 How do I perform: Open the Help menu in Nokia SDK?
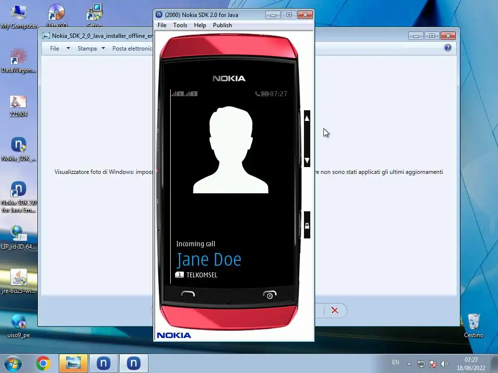(x=200, y=25)
